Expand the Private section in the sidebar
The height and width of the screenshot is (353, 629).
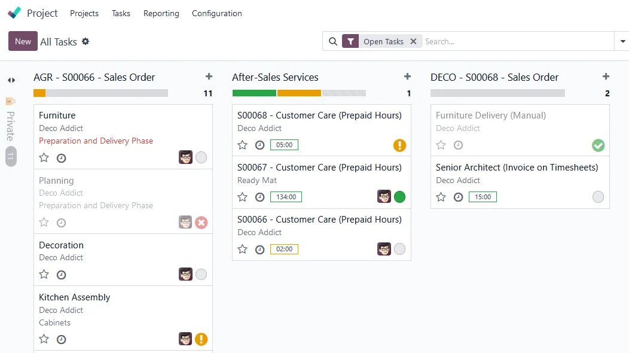point(10,119)
